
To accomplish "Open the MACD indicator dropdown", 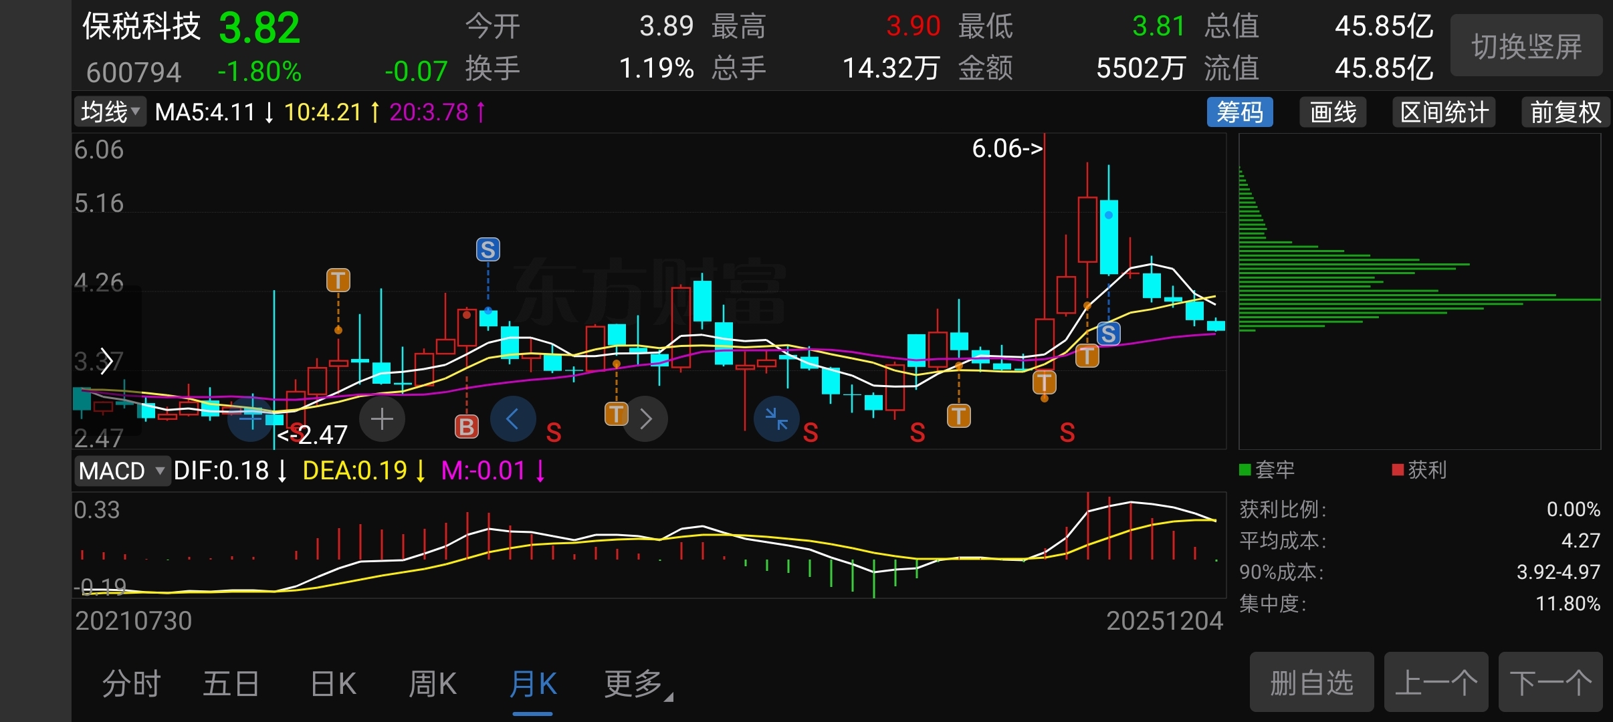I will (x=122, y=471).
